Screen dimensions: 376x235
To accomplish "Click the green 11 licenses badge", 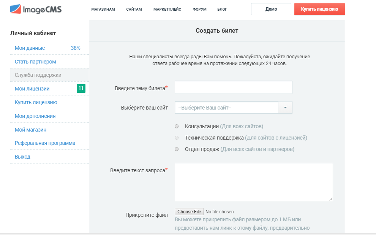I will (81, 88).
